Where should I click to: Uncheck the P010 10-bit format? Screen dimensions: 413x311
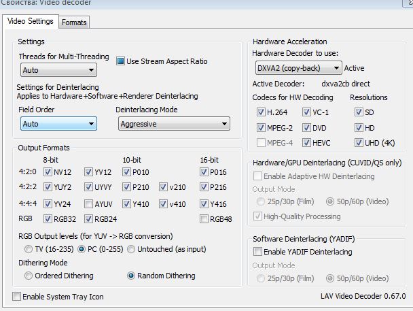click(127, 172)
